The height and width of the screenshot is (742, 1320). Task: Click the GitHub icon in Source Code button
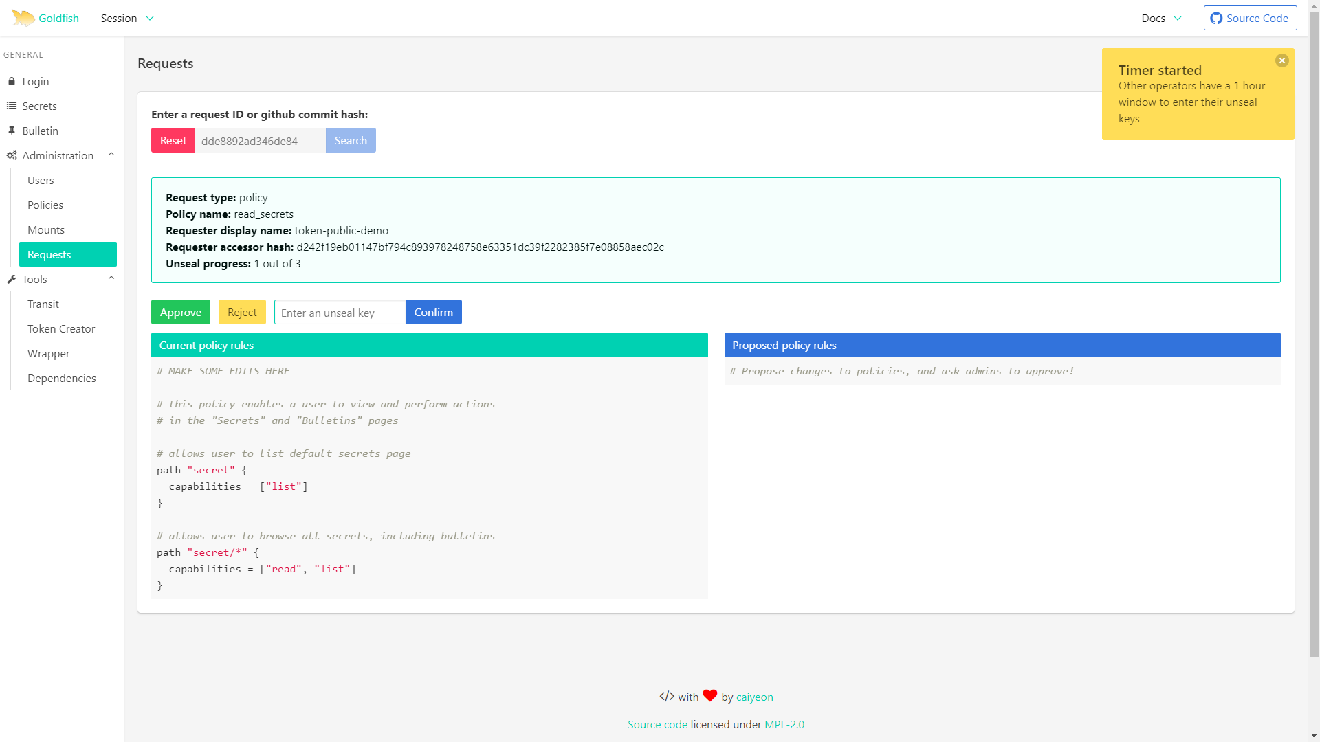[x=1216, y=19]
